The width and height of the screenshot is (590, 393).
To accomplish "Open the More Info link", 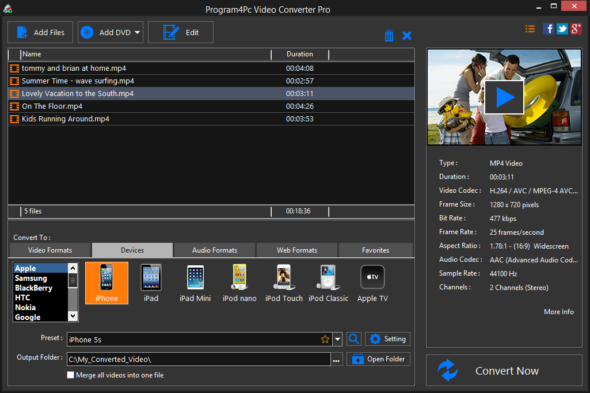I will (x=558, y=312).
